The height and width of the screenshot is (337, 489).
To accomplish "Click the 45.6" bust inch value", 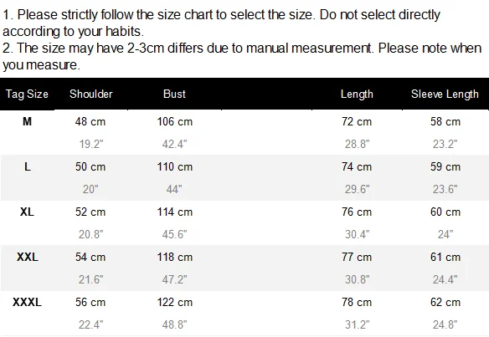I will click(174, 234).
